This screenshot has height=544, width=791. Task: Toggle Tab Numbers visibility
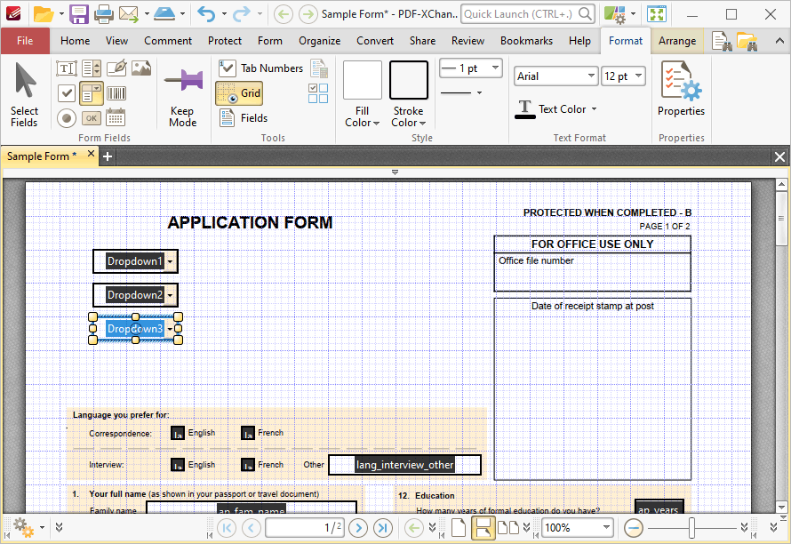coord(260,68)
